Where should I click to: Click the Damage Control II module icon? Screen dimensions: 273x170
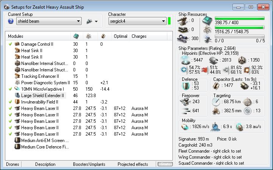point(17,44)
